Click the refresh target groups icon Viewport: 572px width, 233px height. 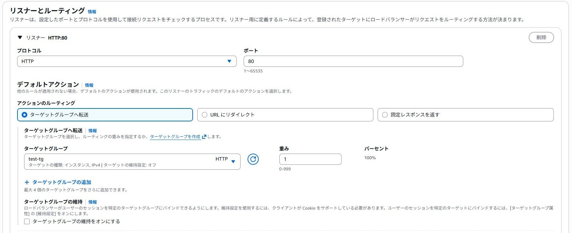click(x=253, y=159)
